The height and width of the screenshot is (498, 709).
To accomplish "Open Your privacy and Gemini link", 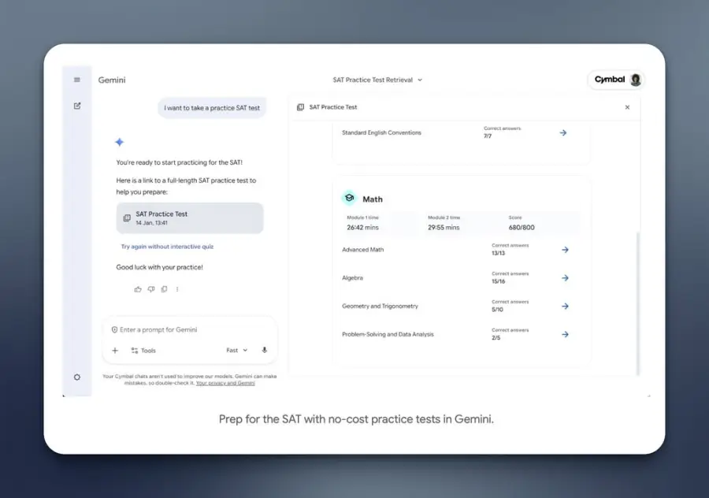I will pos(225,383).
